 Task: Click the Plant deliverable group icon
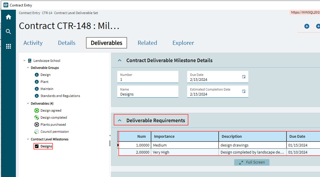(x=37, y=82)
